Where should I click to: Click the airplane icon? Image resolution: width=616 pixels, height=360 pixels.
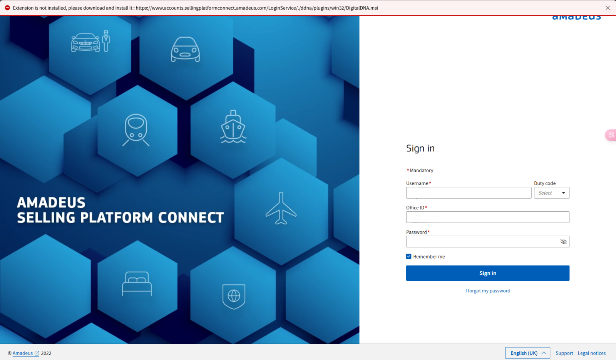click(x=281, y=208)
